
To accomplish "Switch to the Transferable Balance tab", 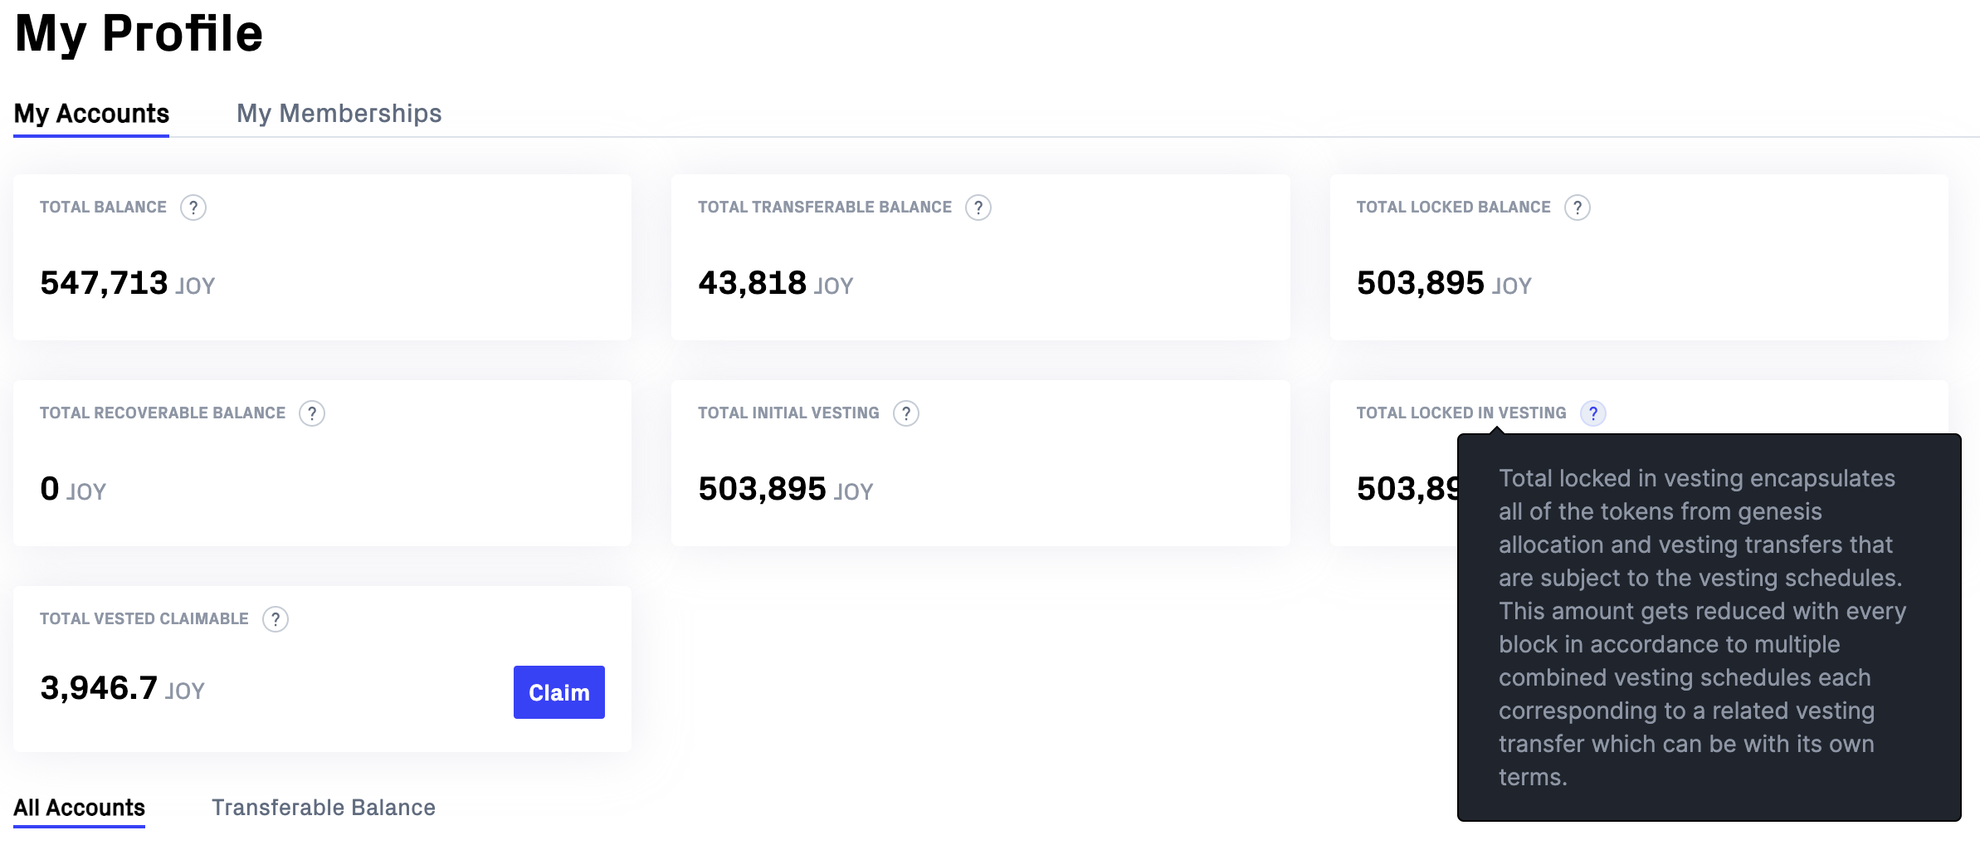I will (x=324, y=807).
